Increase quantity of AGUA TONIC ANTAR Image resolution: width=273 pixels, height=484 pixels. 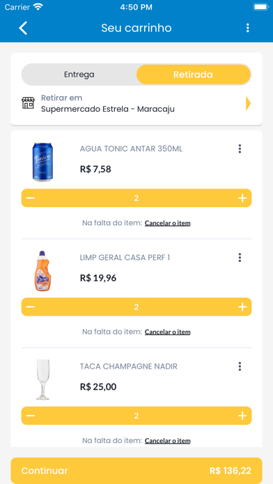(242, 198)
